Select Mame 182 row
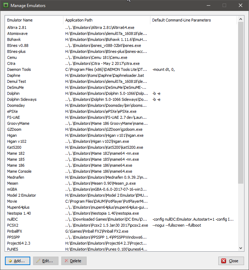This screenshot has height=270, width=249. (121, 153)
